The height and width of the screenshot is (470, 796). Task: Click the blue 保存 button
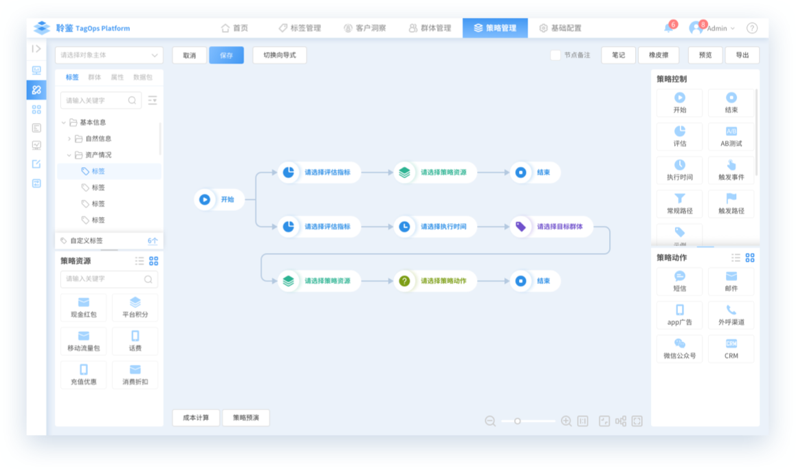pos(226,55)
